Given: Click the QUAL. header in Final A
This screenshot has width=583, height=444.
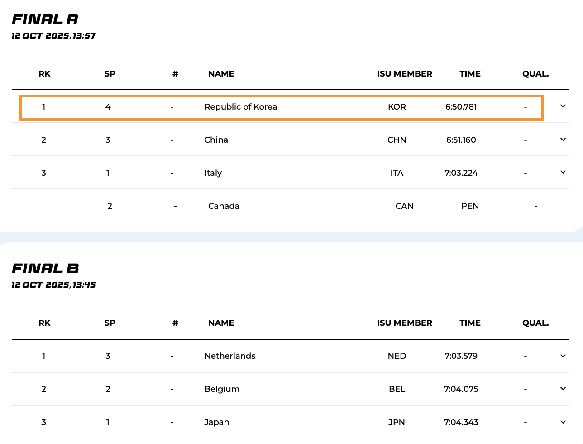Looking at the screenshot, I should 535,74.
